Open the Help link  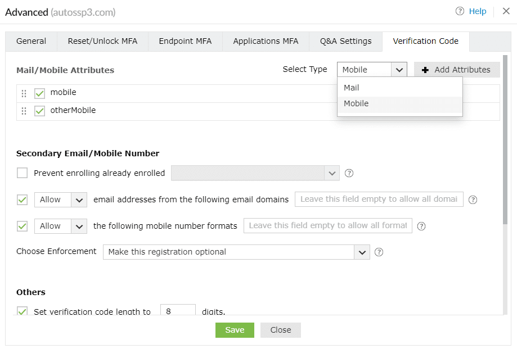point(478,11)
